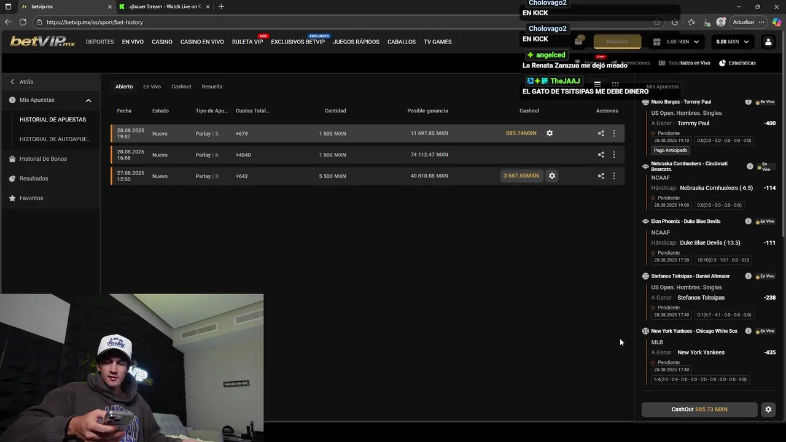Favorite this page with the star icon

click(657, 22)
